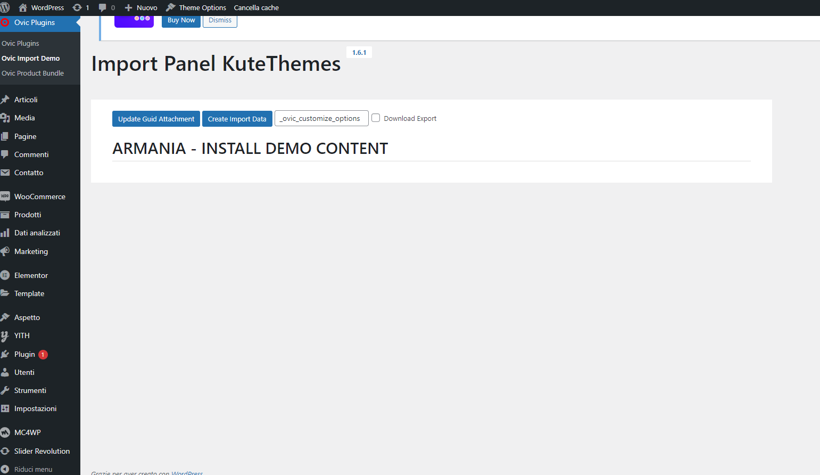The width and height of the screenshot is (820, 475).
Task: Click the Riduci menu label
Action: click(34, 469)
